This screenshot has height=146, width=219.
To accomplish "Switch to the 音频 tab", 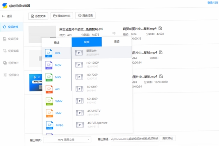I will pyautogui.click(x=117, y=42).
